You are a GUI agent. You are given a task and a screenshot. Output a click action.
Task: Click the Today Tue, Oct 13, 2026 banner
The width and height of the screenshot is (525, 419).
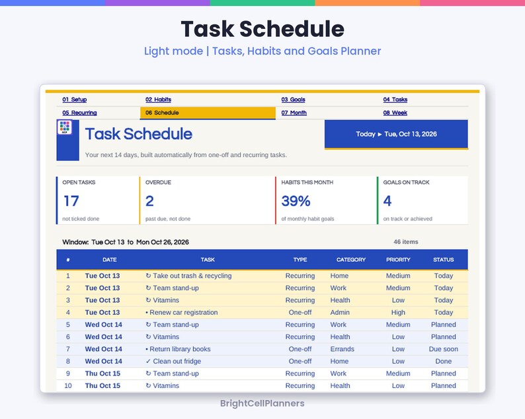click(396, 134)
